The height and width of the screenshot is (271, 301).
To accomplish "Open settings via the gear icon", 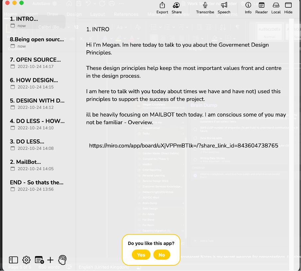I will 26,260.
